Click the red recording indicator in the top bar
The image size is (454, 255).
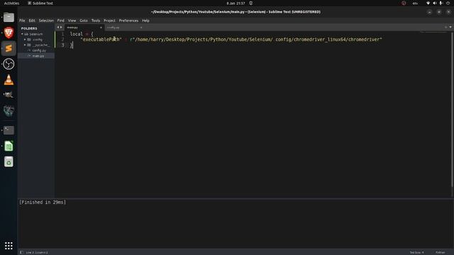click(x=404, y=3)
